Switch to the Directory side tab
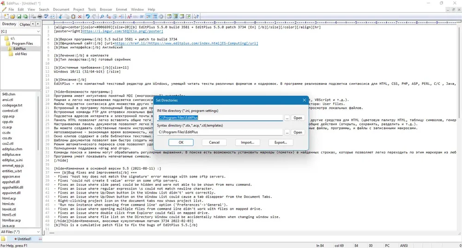The height and width of the screenshot is (248, 462). [9, 24]
